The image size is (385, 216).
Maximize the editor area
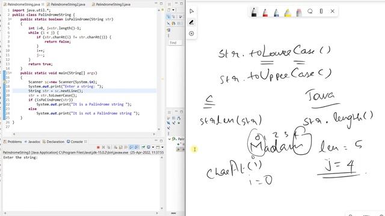[x=161, y=4]
